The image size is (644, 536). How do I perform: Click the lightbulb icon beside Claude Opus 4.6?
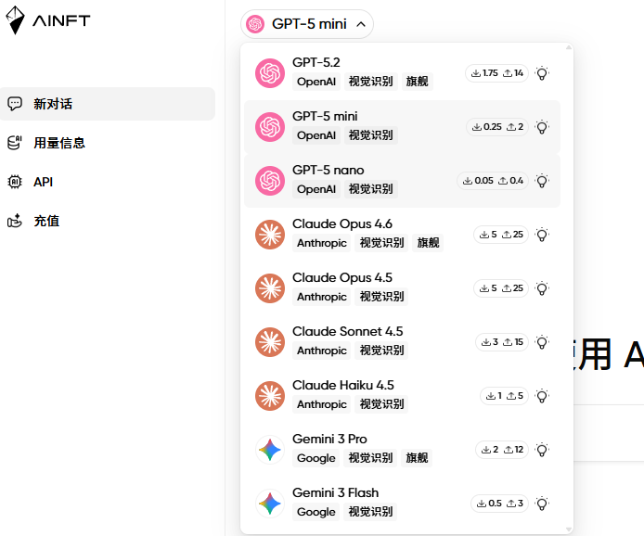coord(542,235)
